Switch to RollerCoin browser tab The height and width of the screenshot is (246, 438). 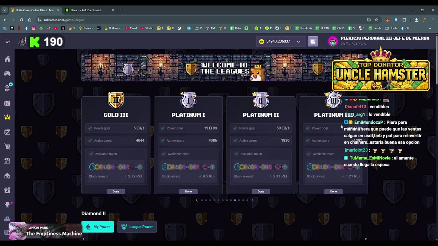[35, 10]
